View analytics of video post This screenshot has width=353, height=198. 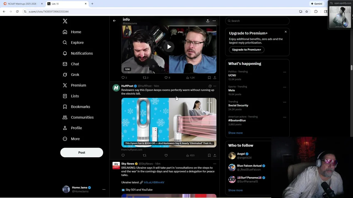190,78
